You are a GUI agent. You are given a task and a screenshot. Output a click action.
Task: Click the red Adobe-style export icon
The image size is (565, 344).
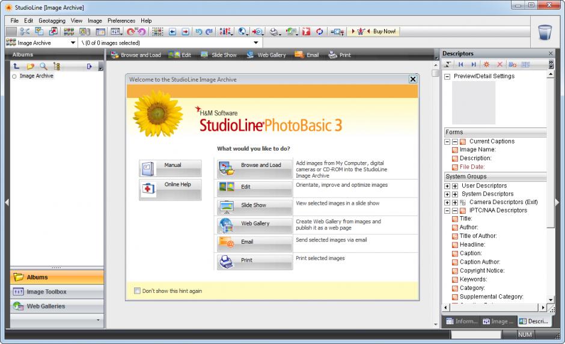pos(306,32)
